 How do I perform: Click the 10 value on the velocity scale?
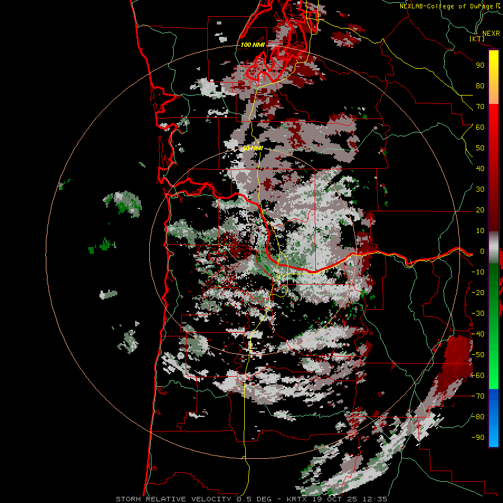[x=480, y=231]
